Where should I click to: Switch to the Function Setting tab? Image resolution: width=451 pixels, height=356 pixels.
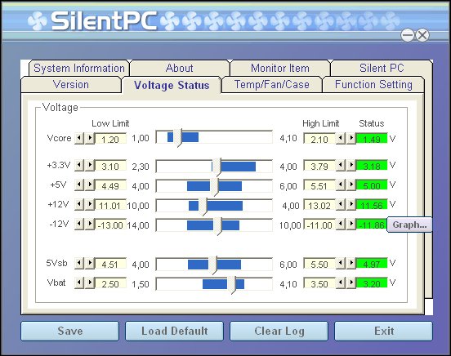click(x=373, y=85)
